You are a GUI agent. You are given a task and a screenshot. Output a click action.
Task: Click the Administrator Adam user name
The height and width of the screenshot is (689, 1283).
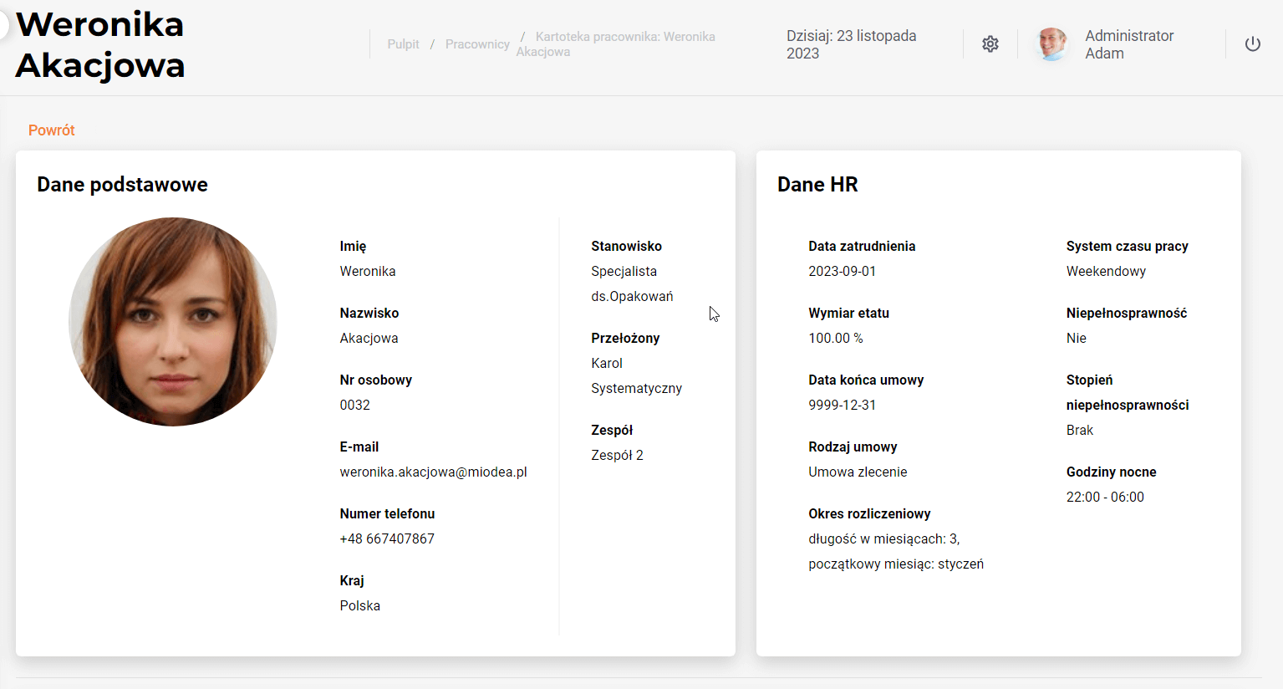(x=1129, y=44)
